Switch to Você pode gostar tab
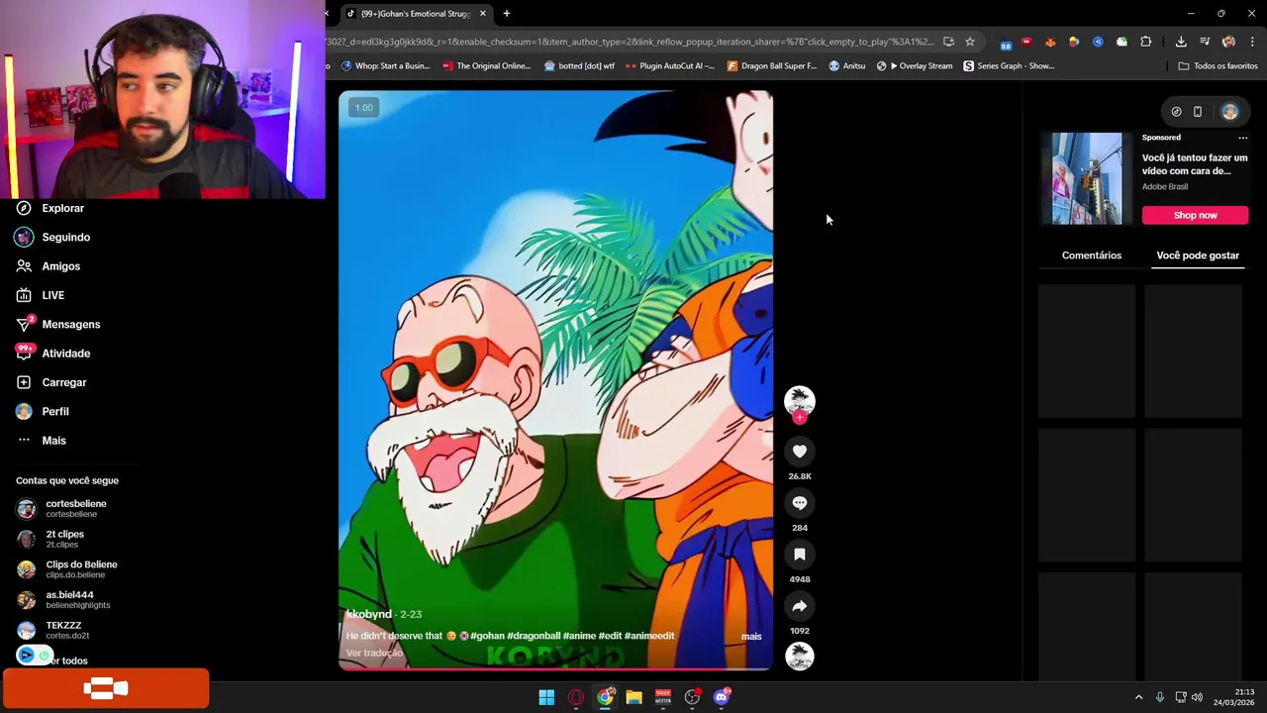The width and height of the screenshot is (1267, 713). coord(1198,255)
